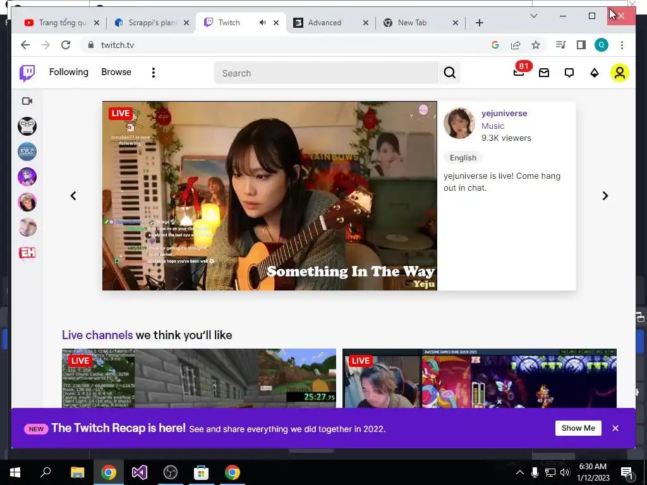The width and height of the screenshot is (647, 485).
Task: Click the Google icon in address bar
Action: [x=495, y=45]
